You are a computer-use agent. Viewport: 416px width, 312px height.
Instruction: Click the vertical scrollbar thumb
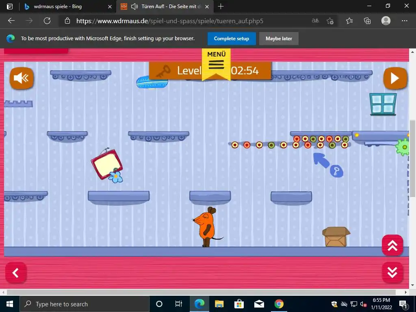412,158
